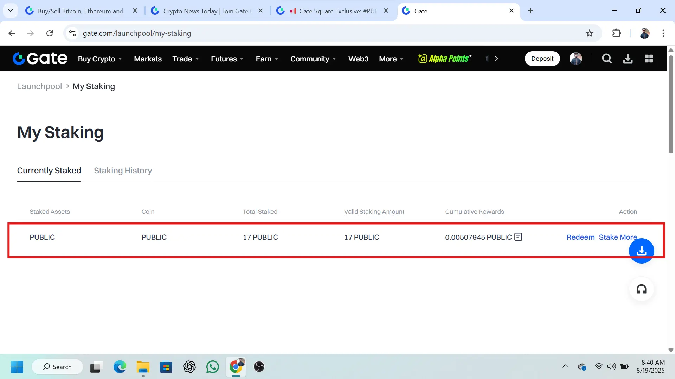675x379 pixels.
Task: Switch to the Staking History tab
Action: click(x=123, y=171)
